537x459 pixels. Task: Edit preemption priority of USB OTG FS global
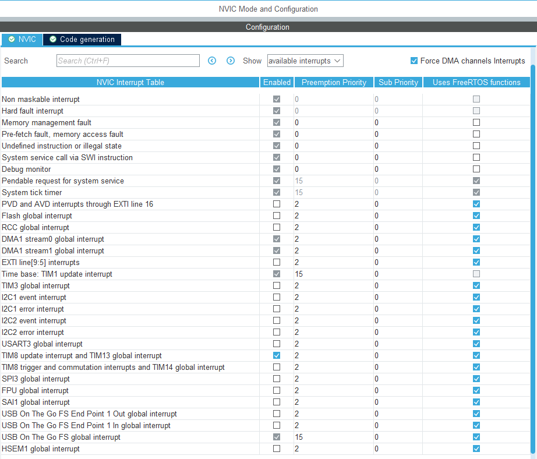(x=334, y=437)
